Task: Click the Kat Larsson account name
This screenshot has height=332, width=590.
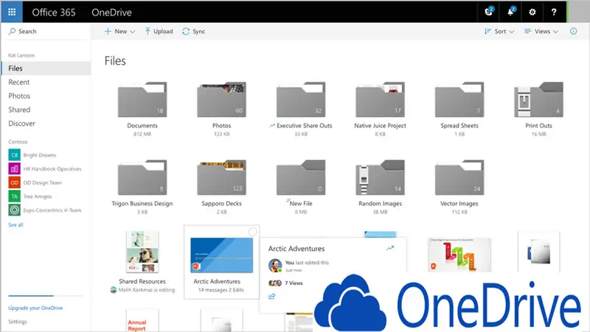Action: pos(21,55)
